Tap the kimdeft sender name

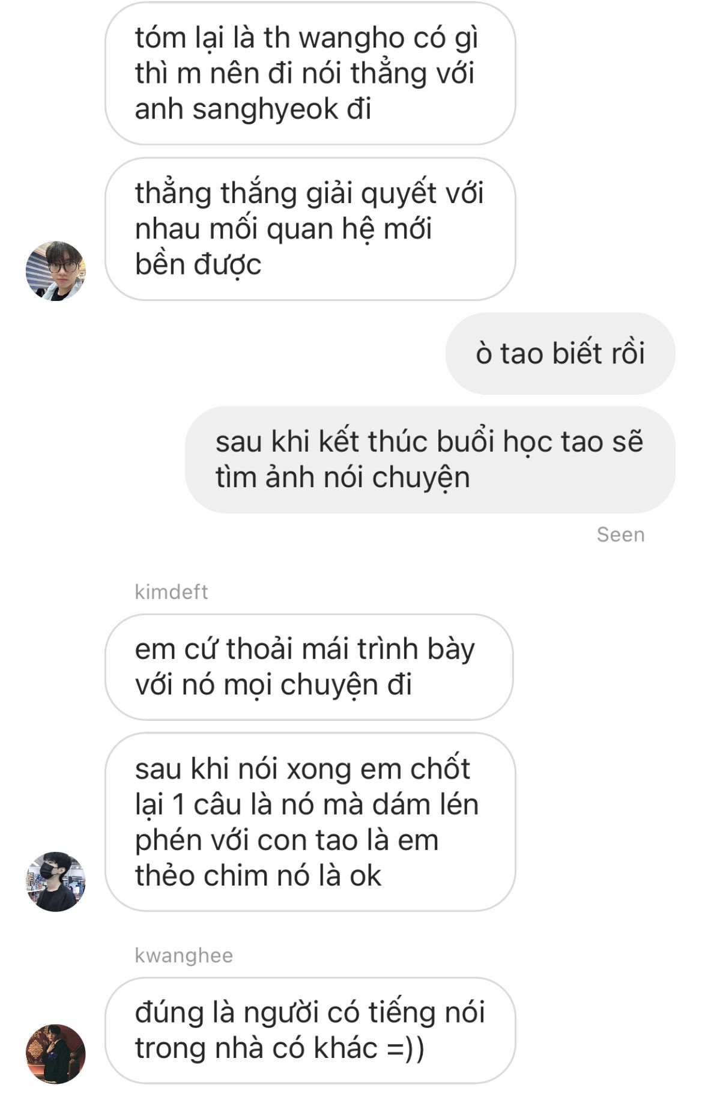tap(171, 592)
